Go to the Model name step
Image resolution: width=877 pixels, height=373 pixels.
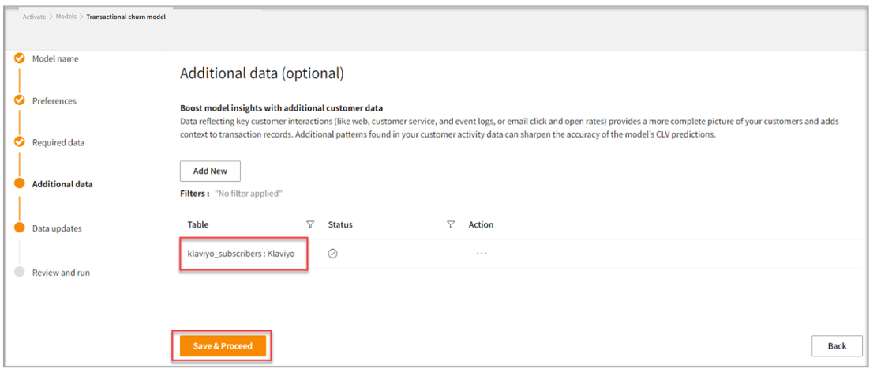(55, 59)
